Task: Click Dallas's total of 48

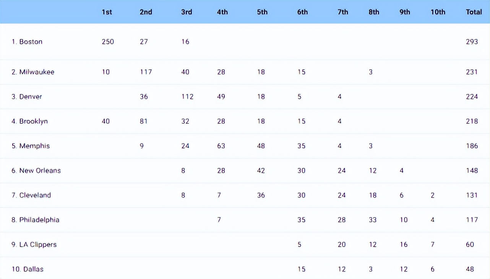Action: click(470, 269)
